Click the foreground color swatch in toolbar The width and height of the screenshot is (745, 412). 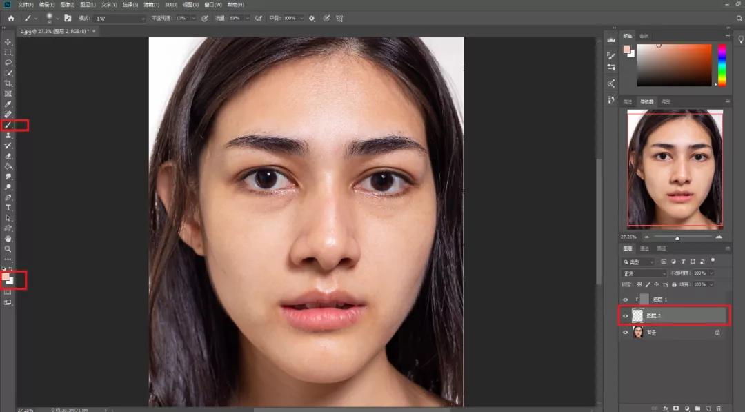point(6,277)
